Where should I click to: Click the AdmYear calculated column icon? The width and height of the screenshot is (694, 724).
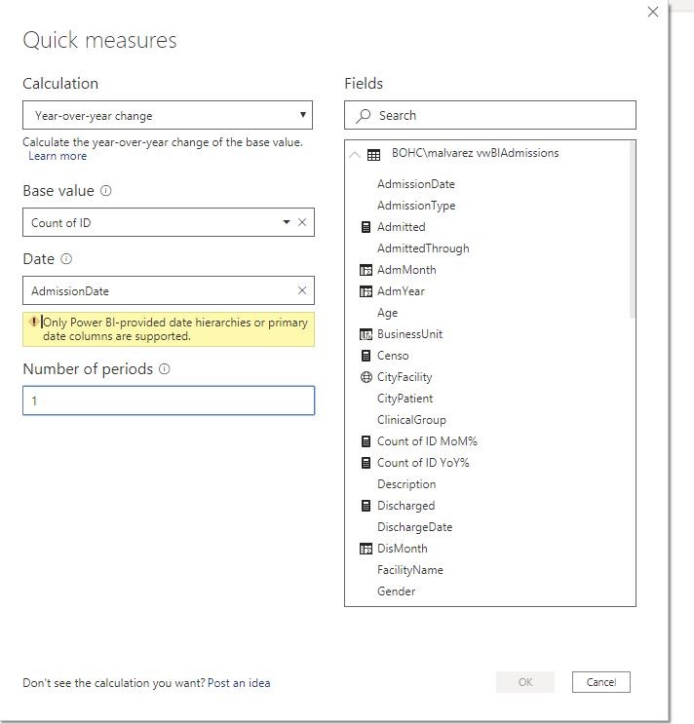tap(366, 291)
